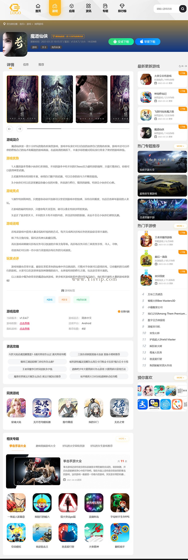The image size is (188, 560).
Task: Open the 翻转骑手 game icon
Action: [120, 533]
